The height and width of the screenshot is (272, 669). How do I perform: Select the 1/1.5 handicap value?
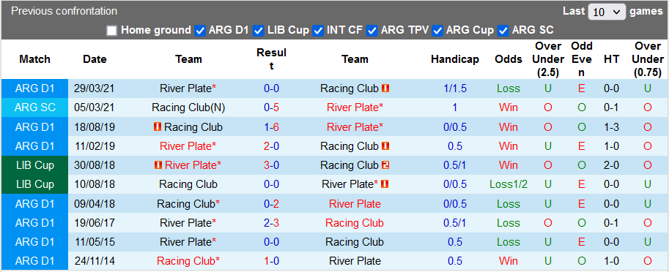(x=455, y=88)
